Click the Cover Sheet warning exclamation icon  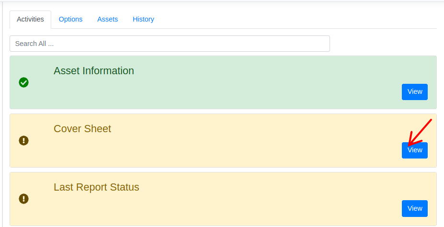coord(23,140)
